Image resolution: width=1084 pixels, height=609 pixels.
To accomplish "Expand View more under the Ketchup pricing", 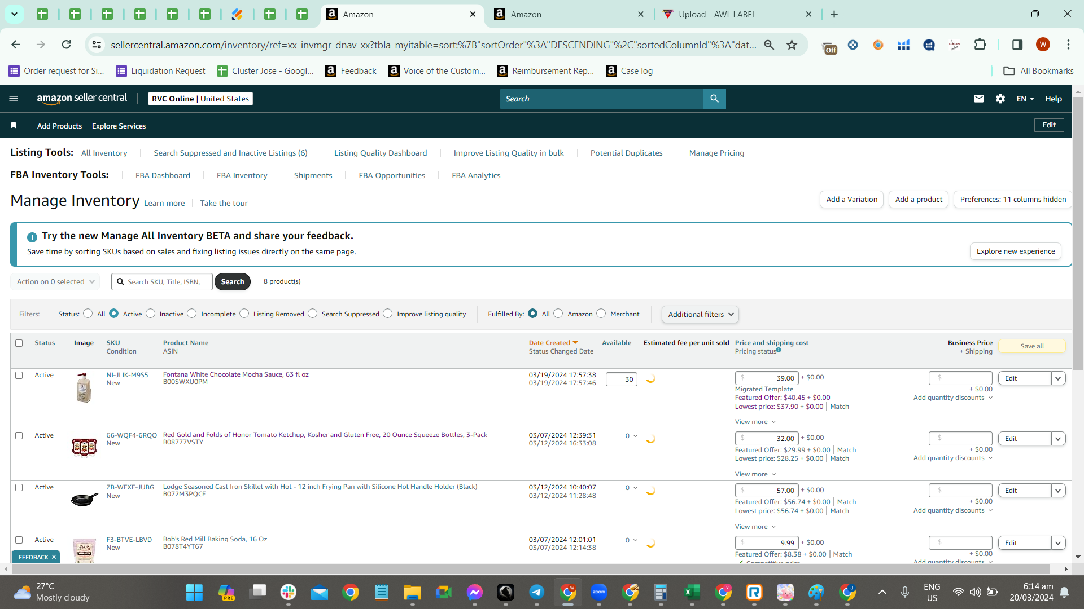I will point(755,474).
